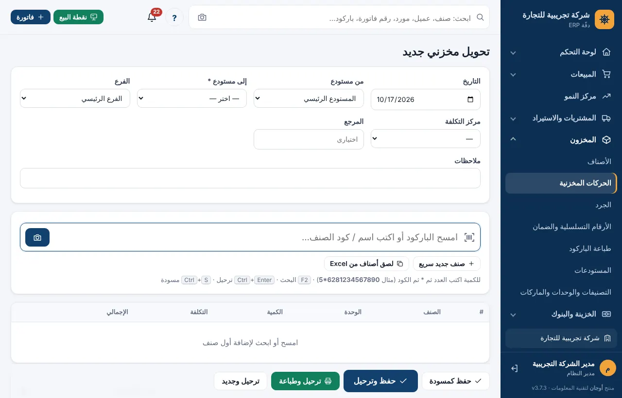Screen dimensions: 622x398
Task: Click the الوحدة column header
Action: pyautogui.click(x=353, y=312)
